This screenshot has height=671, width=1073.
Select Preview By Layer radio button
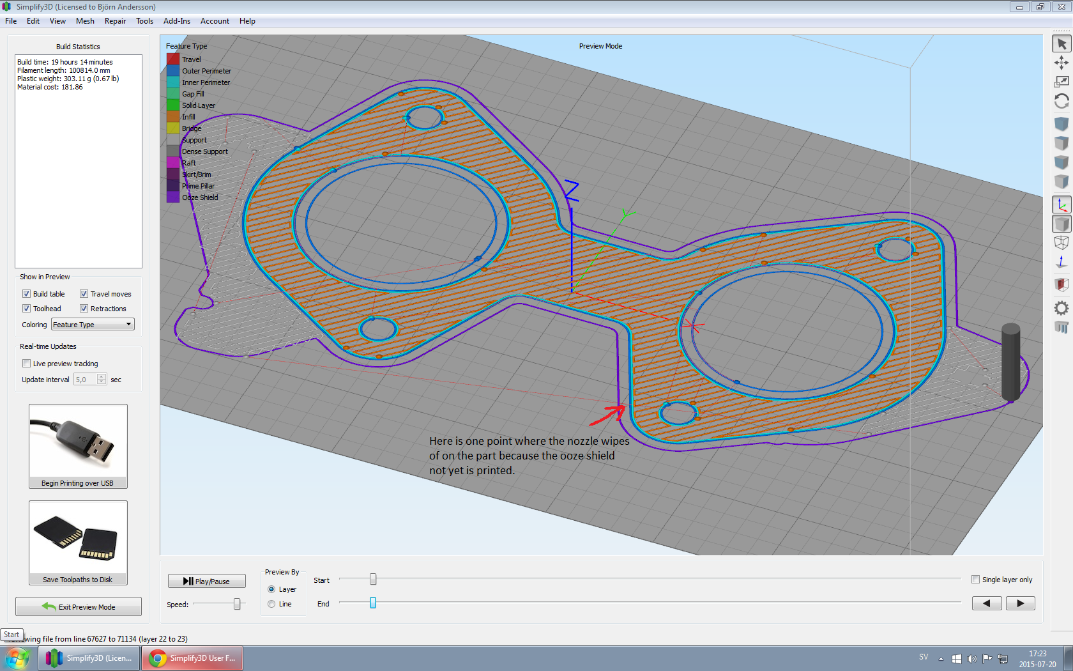pyautogui.click(x=271, y=589)
